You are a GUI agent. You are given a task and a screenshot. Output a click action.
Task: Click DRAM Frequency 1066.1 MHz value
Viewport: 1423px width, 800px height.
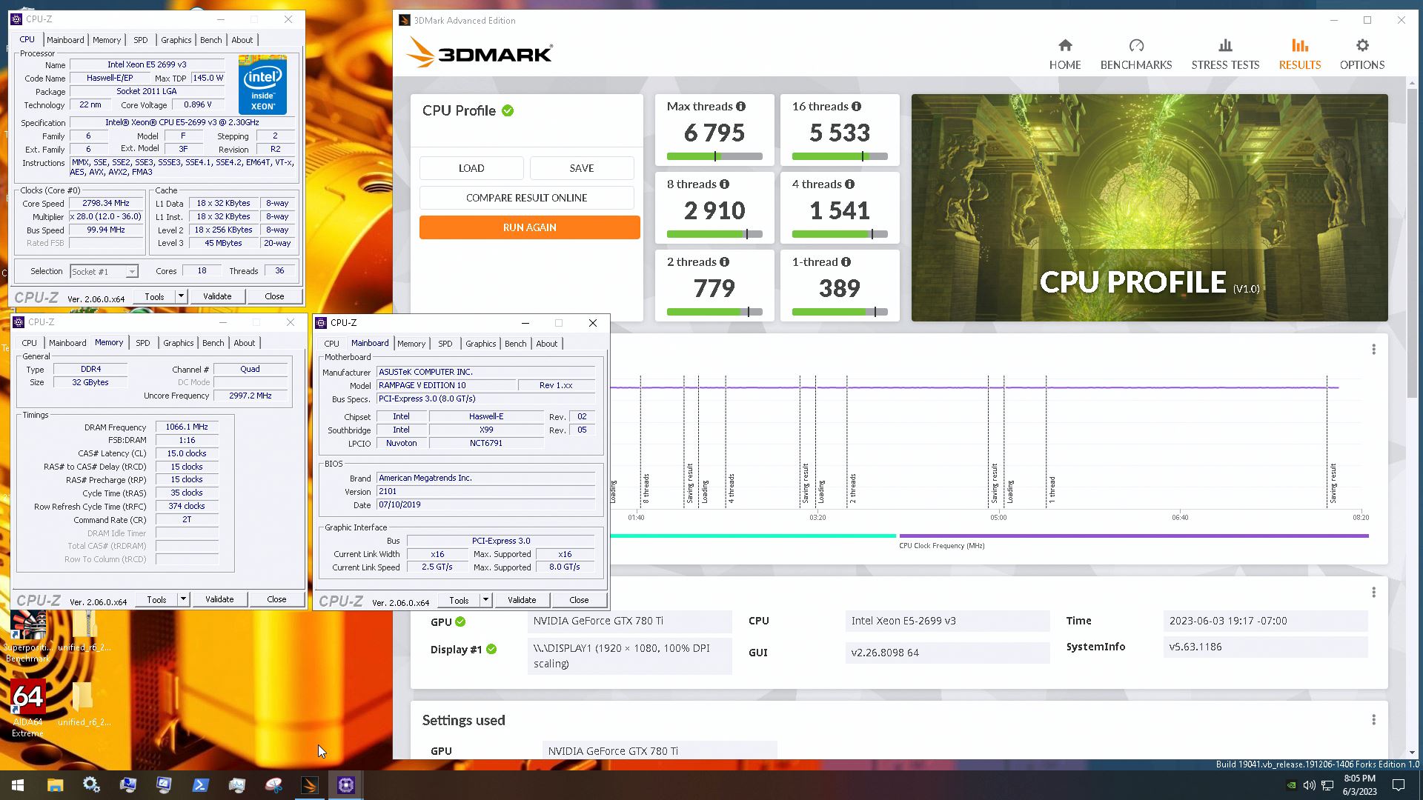pyautogui.click(x=187, y=427)
